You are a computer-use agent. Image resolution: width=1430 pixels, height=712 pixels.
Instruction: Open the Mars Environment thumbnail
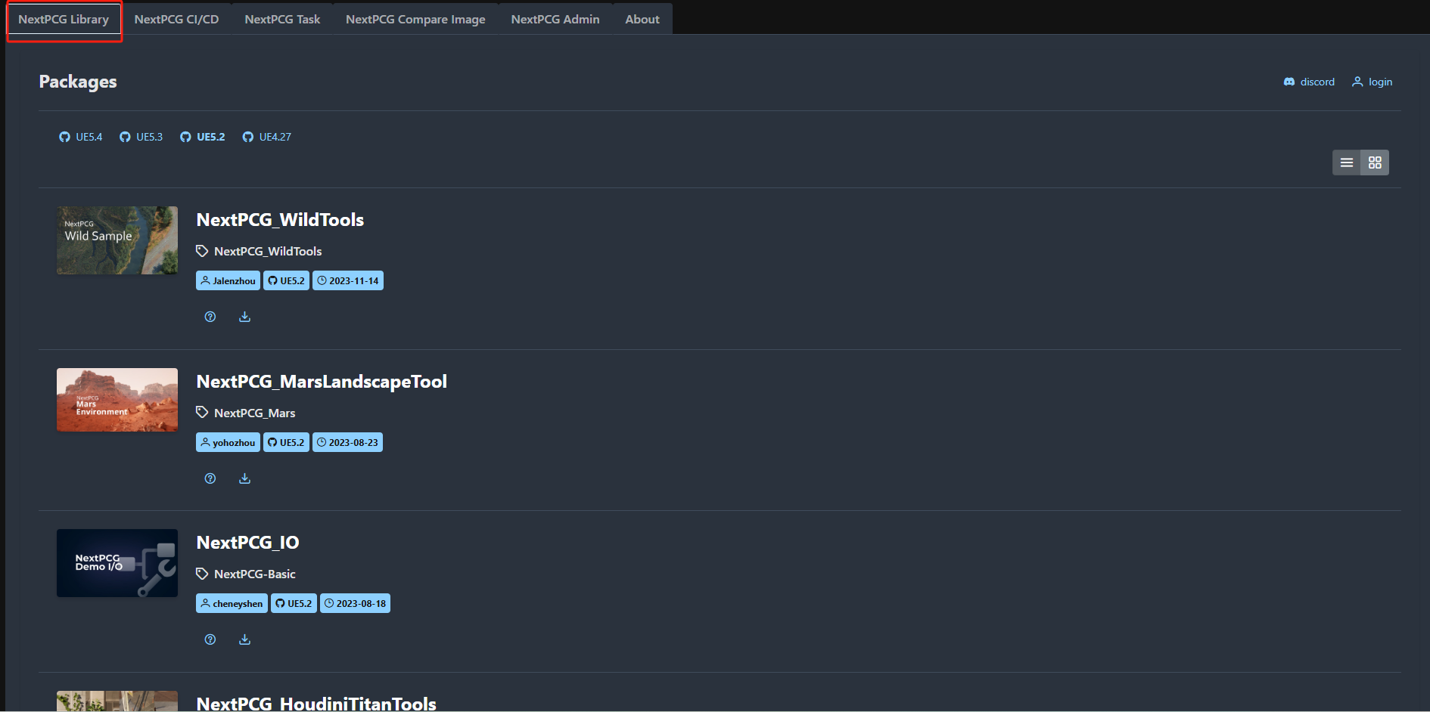(117, 400)
